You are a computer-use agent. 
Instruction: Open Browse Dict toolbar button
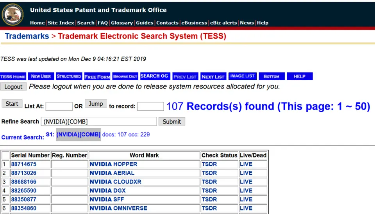(125, 76)
